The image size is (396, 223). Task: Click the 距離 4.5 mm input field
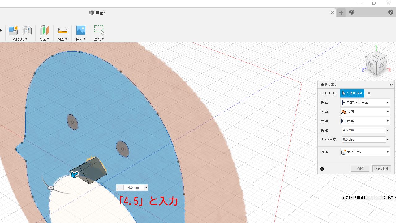coord(364,130)
